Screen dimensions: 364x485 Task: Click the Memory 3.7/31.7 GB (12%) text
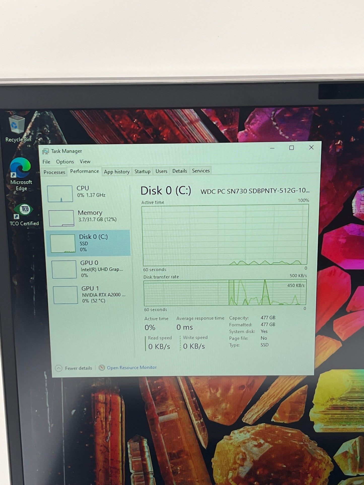pyautogui.click(x=97, y=219)
